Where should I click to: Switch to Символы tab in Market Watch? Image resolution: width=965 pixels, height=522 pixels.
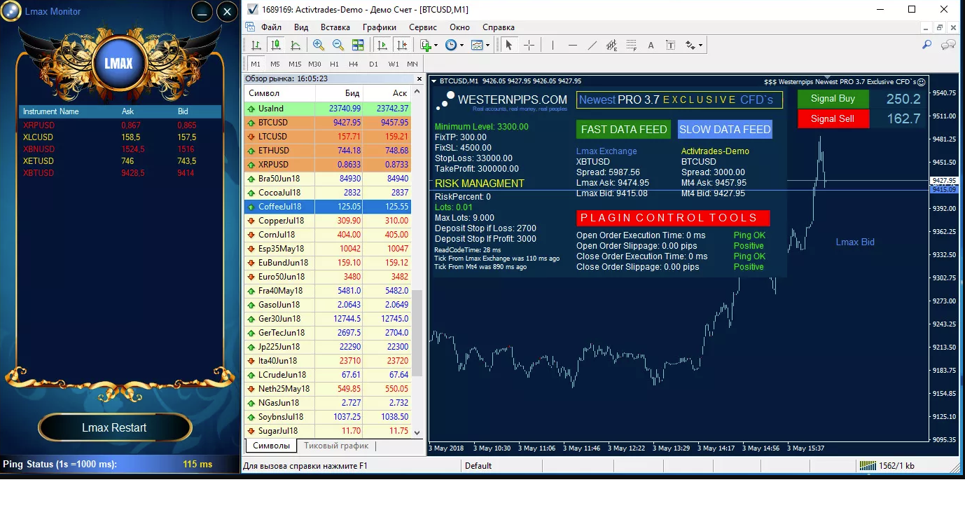pos(271,446)
